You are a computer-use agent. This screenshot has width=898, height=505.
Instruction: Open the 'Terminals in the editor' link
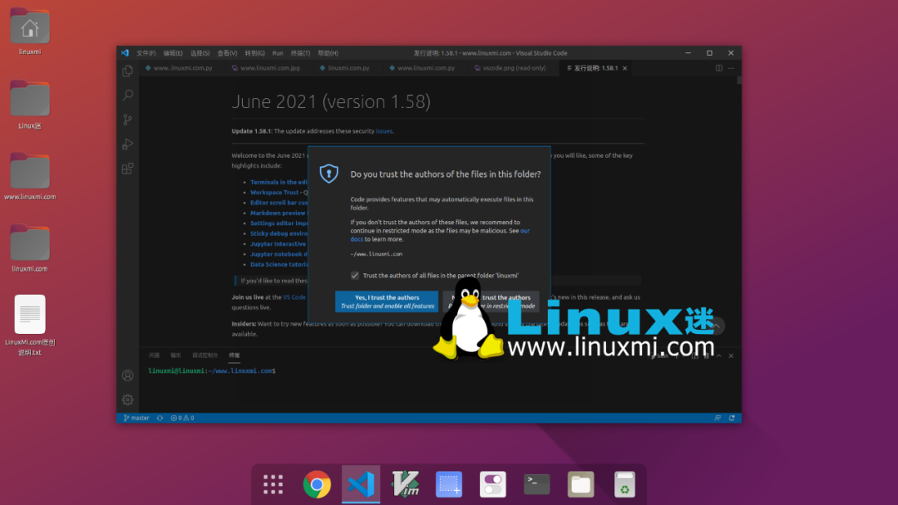click(x=279, y=182)
